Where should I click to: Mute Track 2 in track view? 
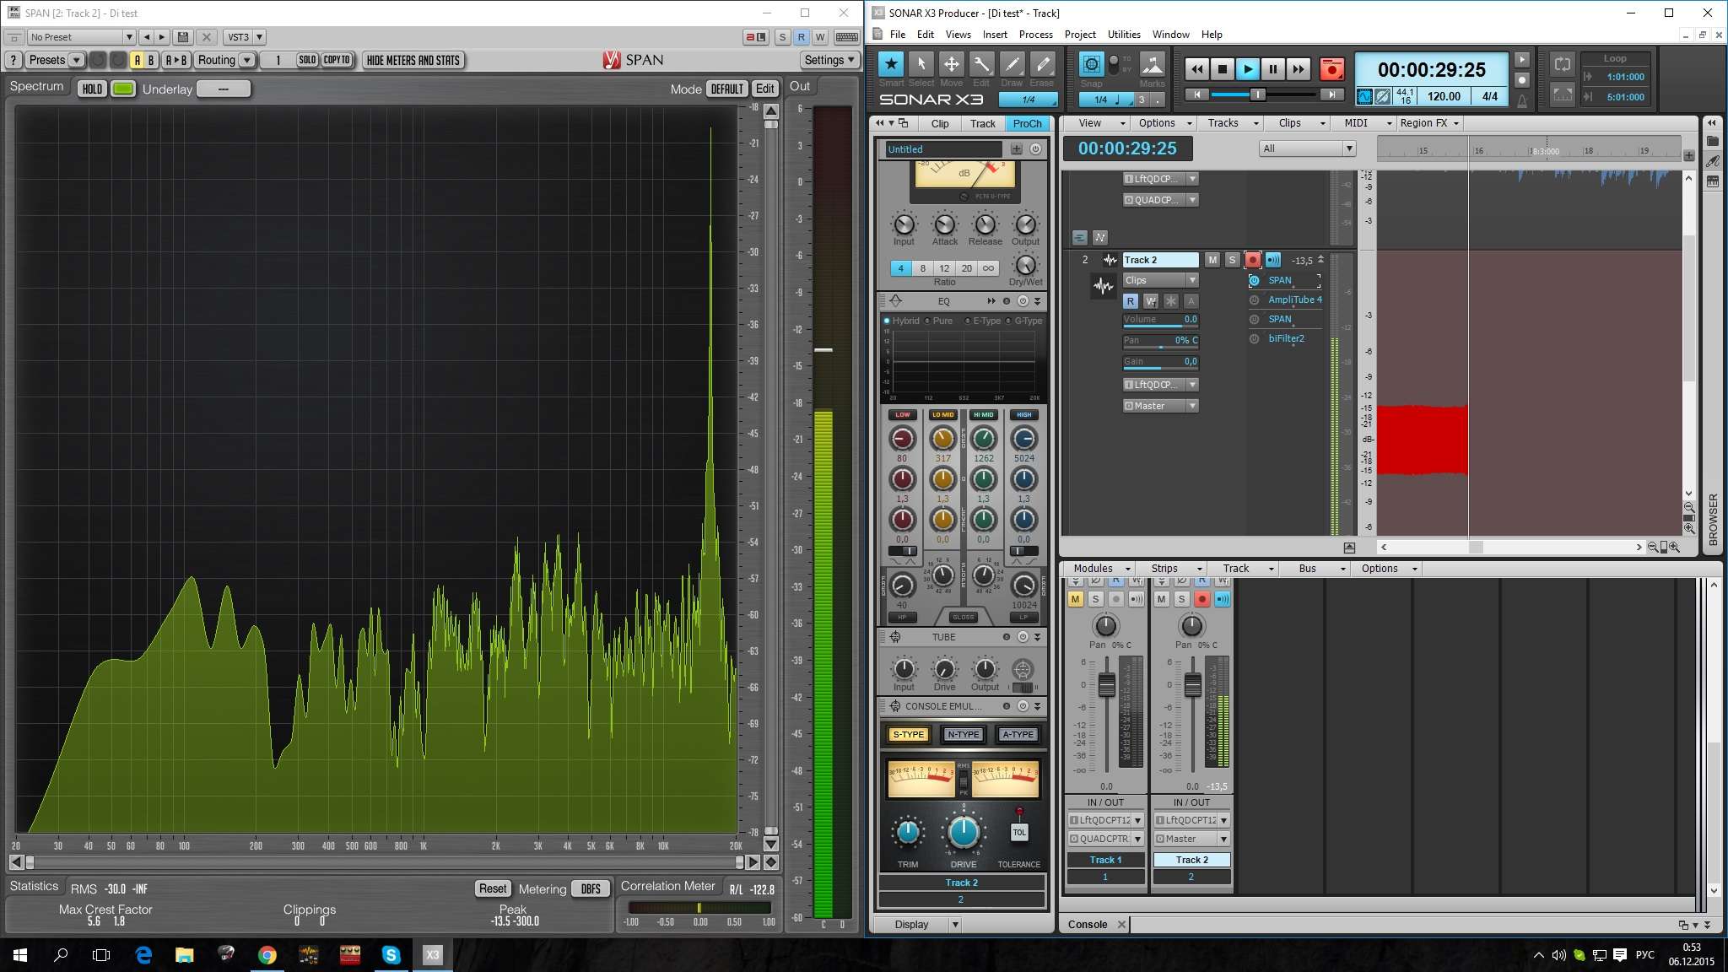pyautogui.click(x=1212, y=260)
